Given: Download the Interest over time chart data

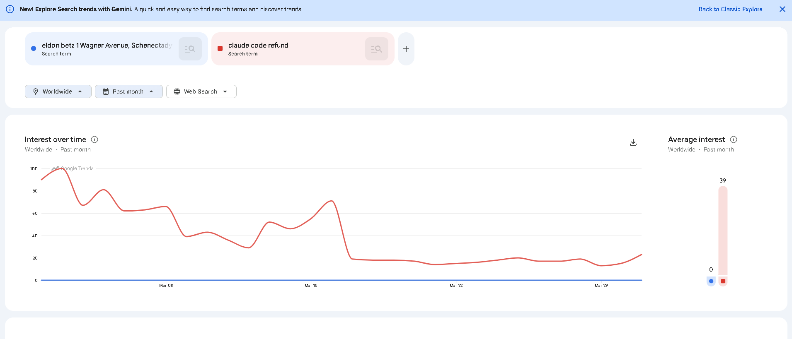Looking at the screenshot, I should 633,142.
